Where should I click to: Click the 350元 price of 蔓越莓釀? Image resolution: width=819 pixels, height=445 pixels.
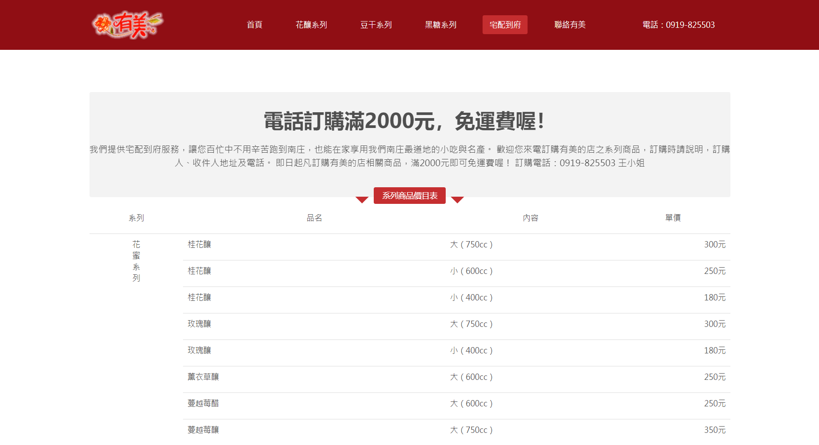pos(714,430)
